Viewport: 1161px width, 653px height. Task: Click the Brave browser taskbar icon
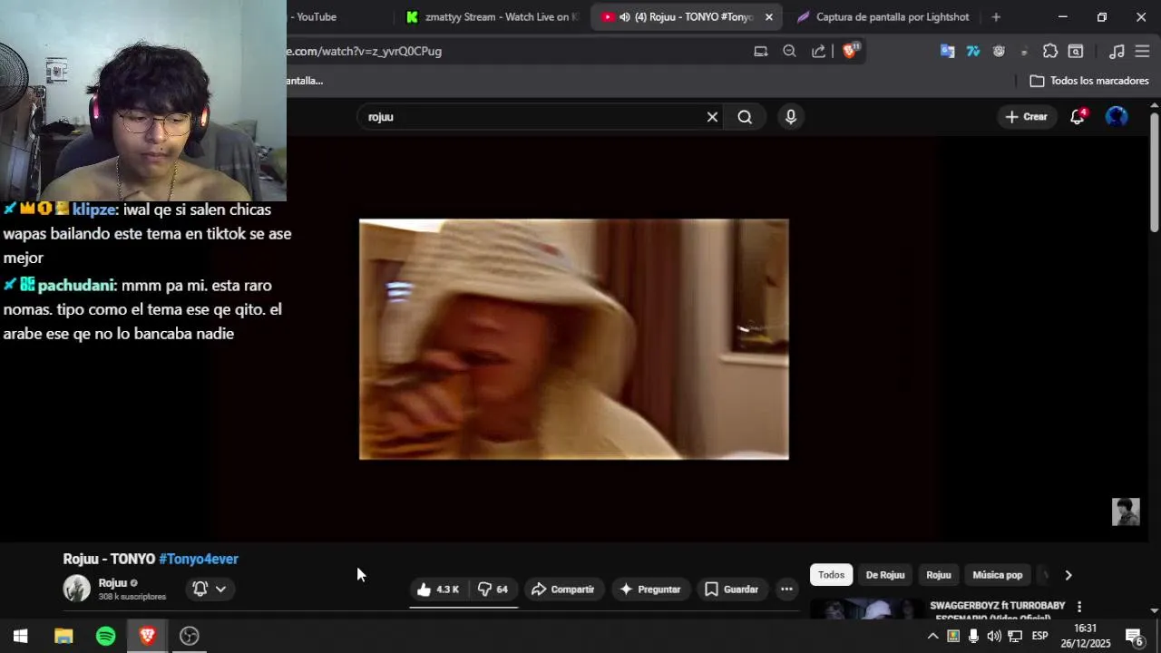click(x=147, y=636)
